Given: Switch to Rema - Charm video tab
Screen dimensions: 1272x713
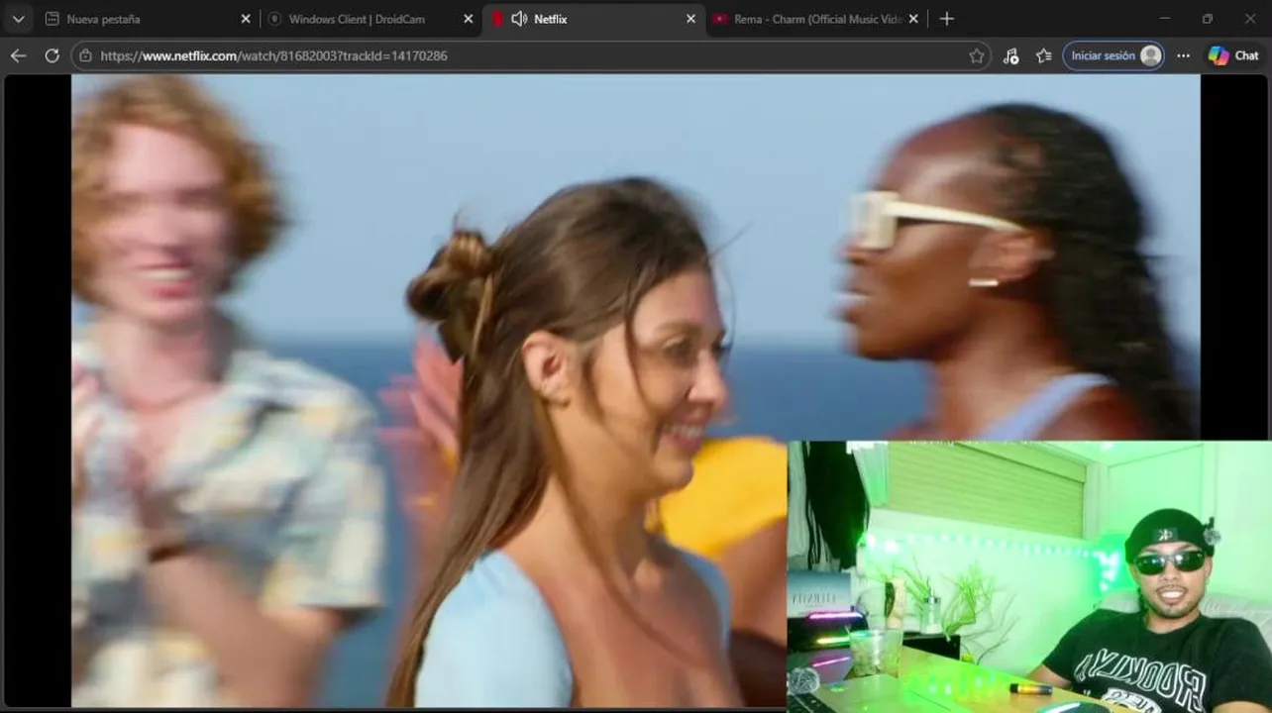Looking at the screenshot, I should click(816, 19).
